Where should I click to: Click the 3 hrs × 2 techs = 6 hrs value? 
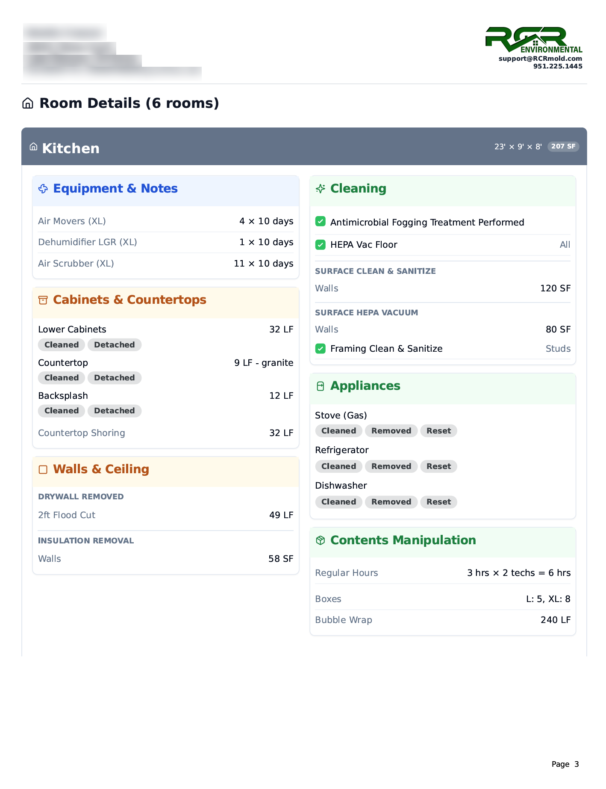(519, 573)
